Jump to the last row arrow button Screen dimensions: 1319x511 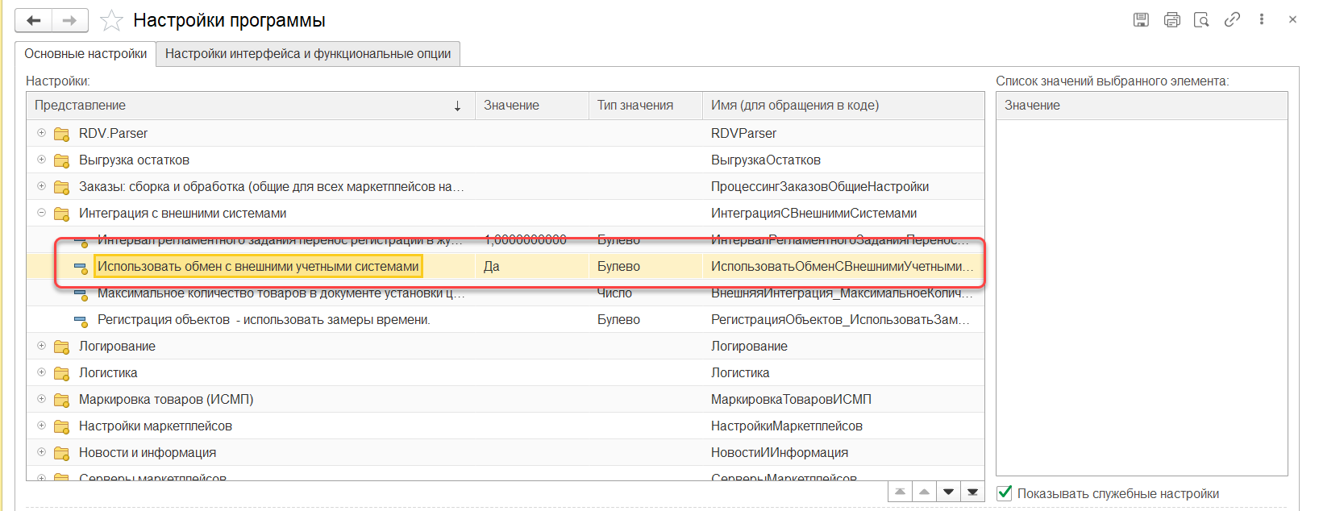pos(972,492)
